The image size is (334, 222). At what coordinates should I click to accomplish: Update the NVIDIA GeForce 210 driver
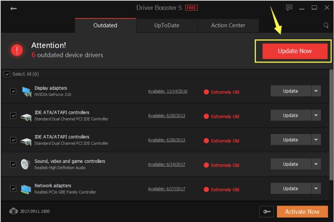[291, 91]
